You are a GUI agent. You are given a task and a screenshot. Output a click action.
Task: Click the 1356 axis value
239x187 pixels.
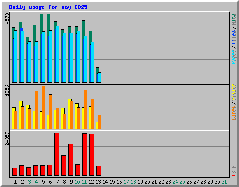(7, 90)
